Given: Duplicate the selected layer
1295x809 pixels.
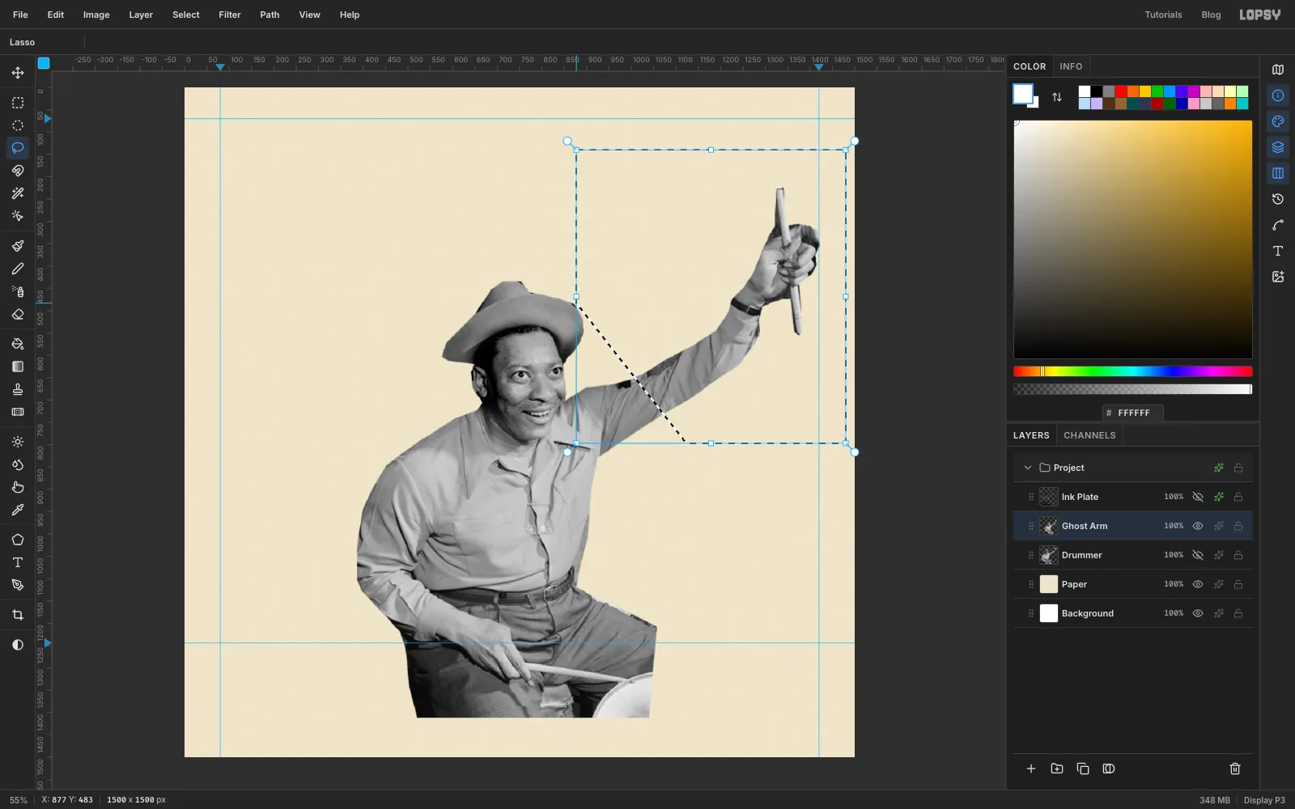Looking at the screenshot, I should pyautogui.click(x=1083, y=769).
